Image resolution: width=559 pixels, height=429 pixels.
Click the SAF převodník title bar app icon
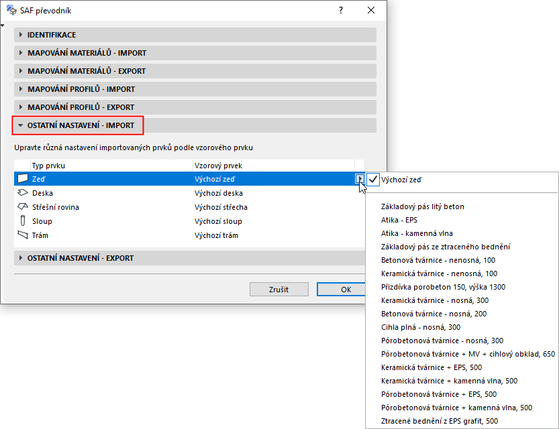pos(12,10)
